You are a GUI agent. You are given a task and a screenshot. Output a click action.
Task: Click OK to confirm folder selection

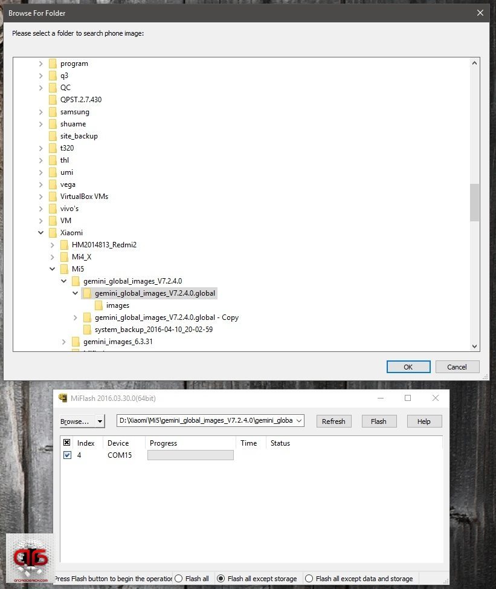pos(408,366)
